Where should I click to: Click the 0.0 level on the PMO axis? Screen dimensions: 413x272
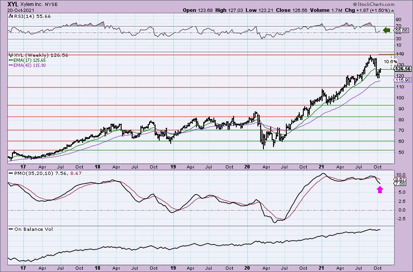coord(402,210)
